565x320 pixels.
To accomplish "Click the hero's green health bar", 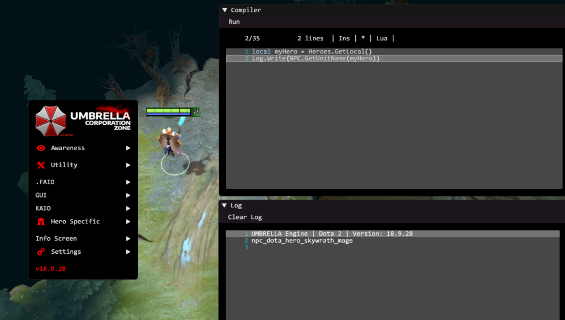I will point(168,110).
